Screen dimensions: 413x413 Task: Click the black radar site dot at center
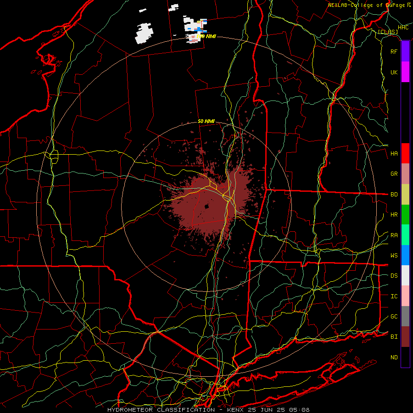[207, 207]
